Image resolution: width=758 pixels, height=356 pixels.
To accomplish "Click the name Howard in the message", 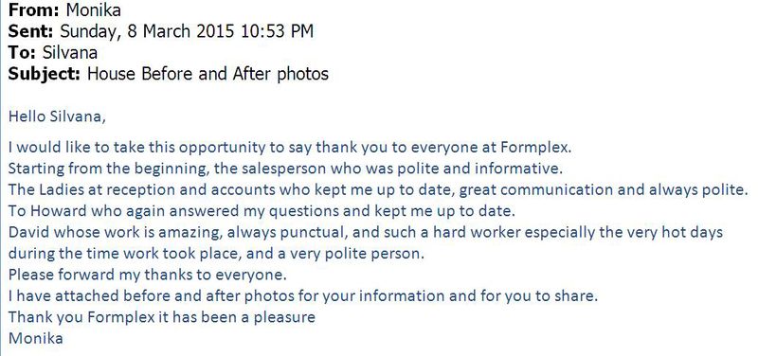I will (x=53, y=211).
